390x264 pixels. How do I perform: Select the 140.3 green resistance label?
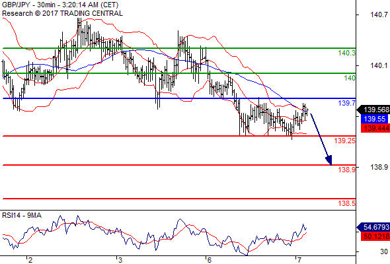(x=346, y=53)
